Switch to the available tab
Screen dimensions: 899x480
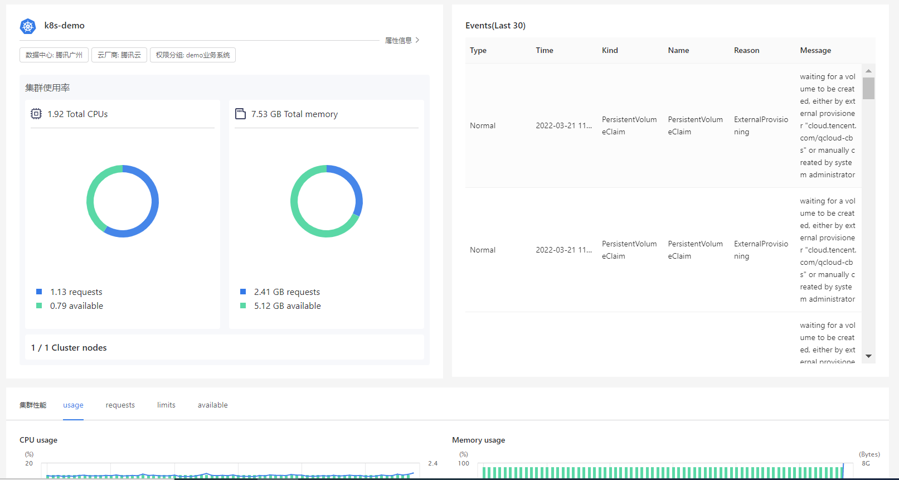click(x=213, y=405)
